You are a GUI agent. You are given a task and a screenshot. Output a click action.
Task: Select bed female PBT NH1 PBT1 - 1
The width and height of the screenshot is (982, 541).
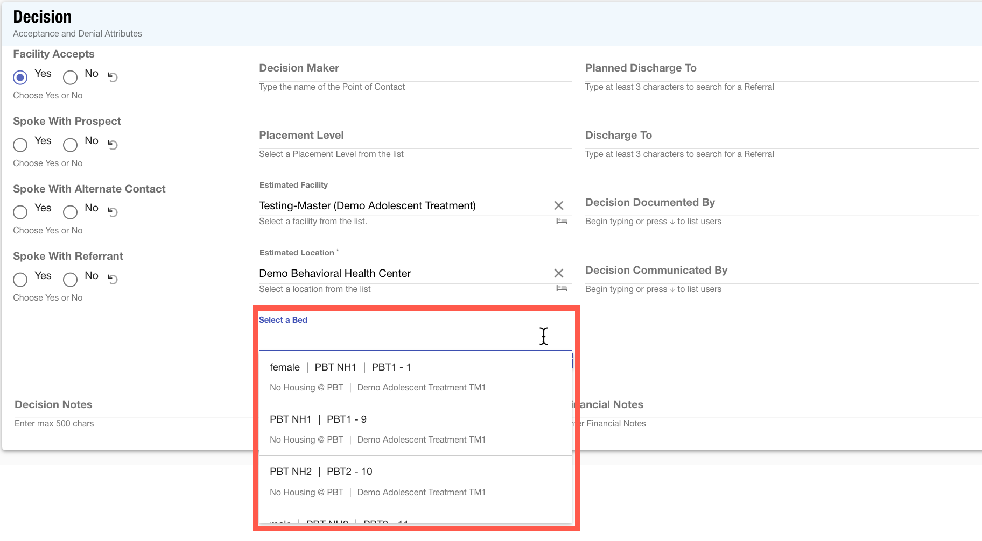(x=415, y=376)
